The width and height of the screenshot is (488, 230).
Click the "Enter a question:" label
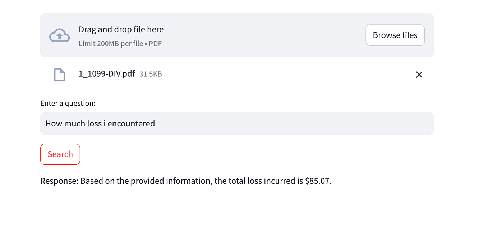point(68,103)
